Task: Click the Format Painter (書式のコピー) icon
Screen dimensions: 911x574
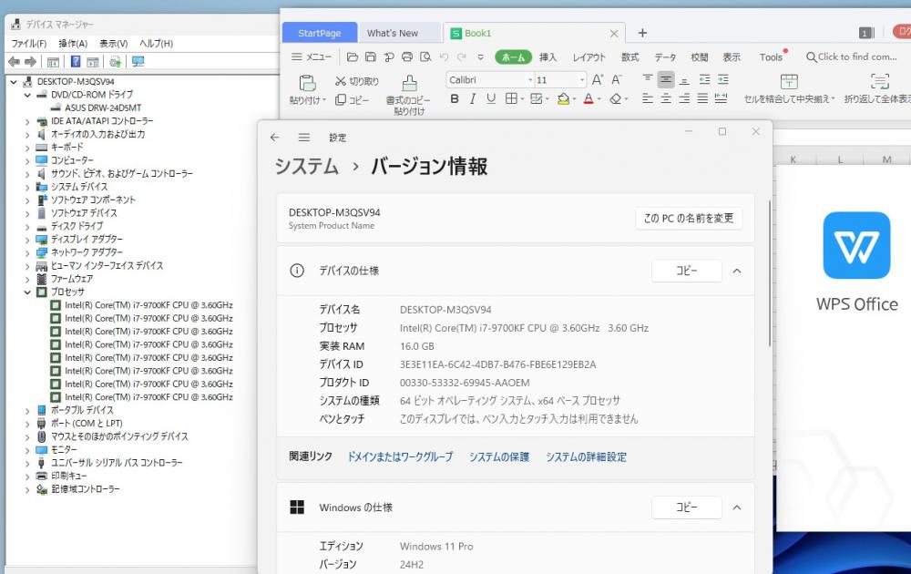Action: click(x=410, y=83)
